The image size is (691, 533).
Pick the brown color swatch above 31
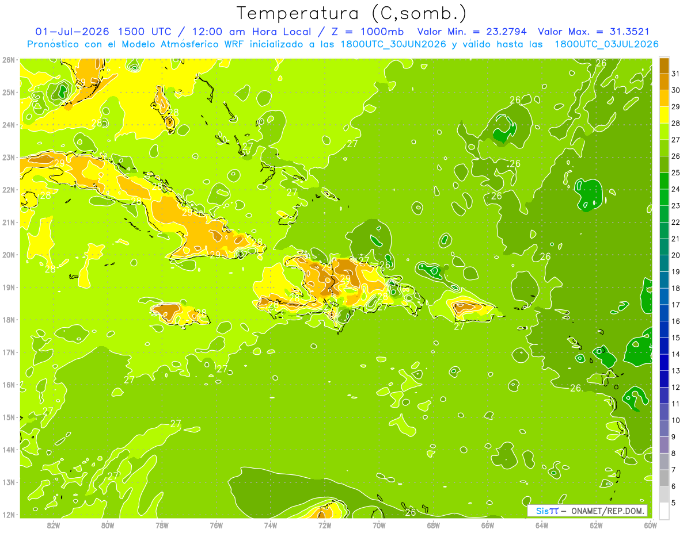coord(664,66)
